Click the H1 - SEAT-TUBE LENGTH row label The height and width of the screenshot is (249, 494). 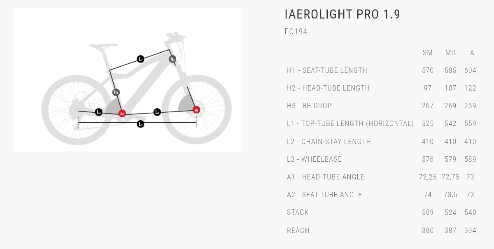pos(327,70)
